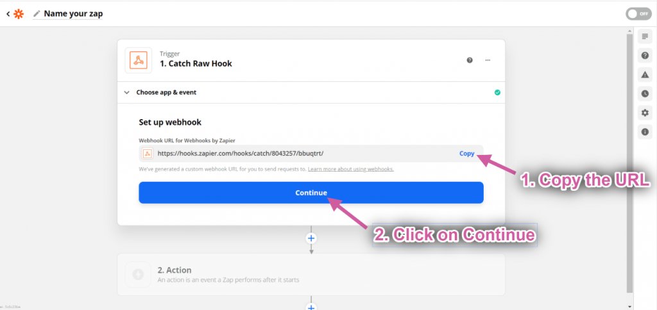Click the Webhooks trigger app icon
This screenshot has height=310, width=657.
[139, 60]
